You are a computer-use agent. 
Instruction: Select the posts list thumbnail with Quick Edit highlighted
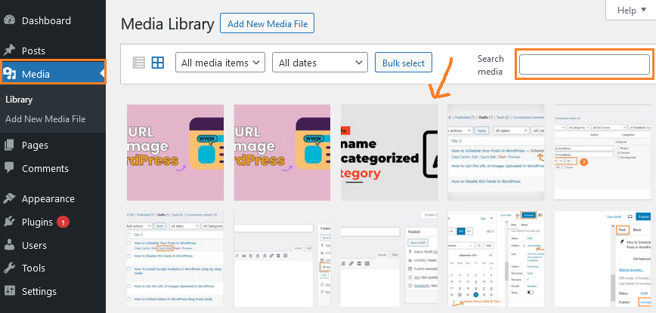[x=175, y=259]
